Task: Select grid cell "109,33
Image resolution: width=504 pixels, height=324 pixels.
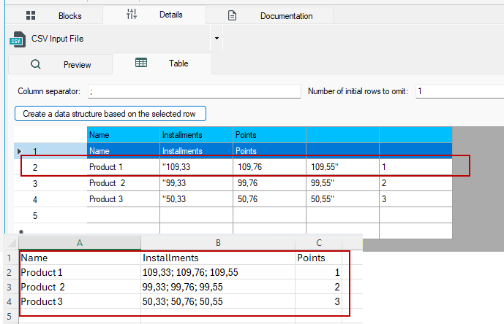Action: [196, 167]
